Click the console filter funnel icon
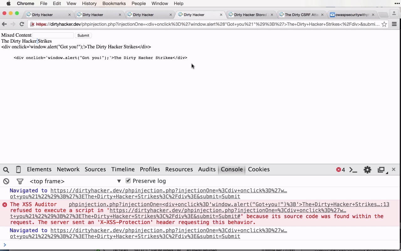The width and height of the screenshot is (401, 251). [x=20, y=181]
